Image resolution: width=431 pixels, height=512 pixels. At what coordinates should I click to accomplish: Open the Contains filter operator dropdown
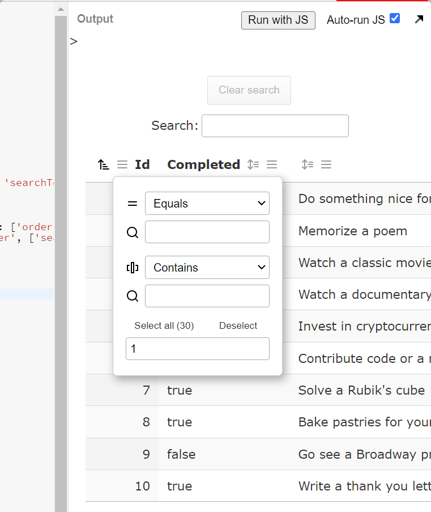click(x=207, y=268)
